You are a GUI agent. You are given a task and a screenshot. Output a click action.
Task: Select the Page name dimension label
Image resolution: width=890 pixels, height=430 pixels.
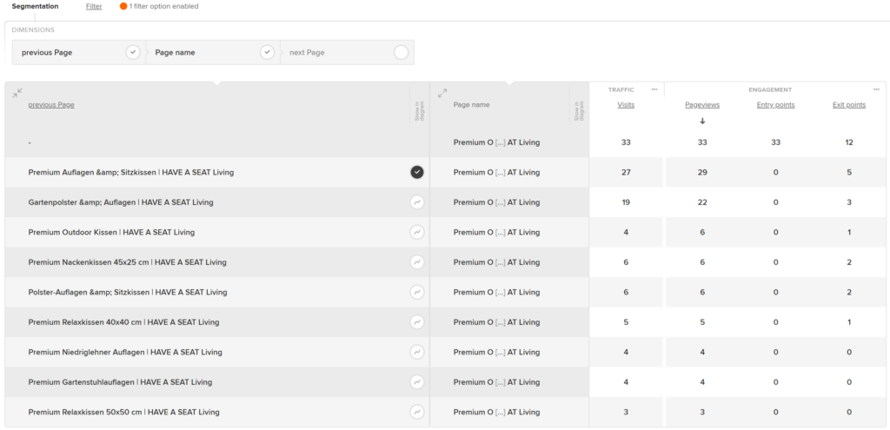coord(175,52)
